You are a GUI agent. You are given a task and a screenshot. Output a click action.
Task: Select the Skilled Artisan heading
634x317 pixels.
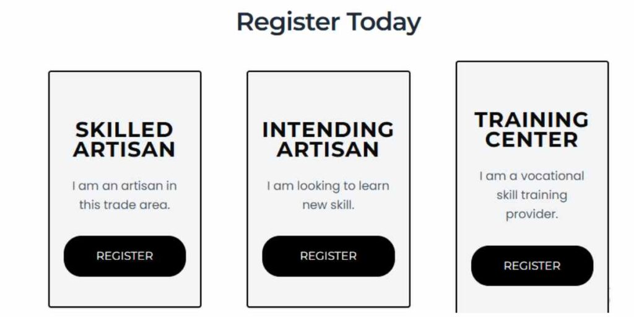(x=124, y=139)
